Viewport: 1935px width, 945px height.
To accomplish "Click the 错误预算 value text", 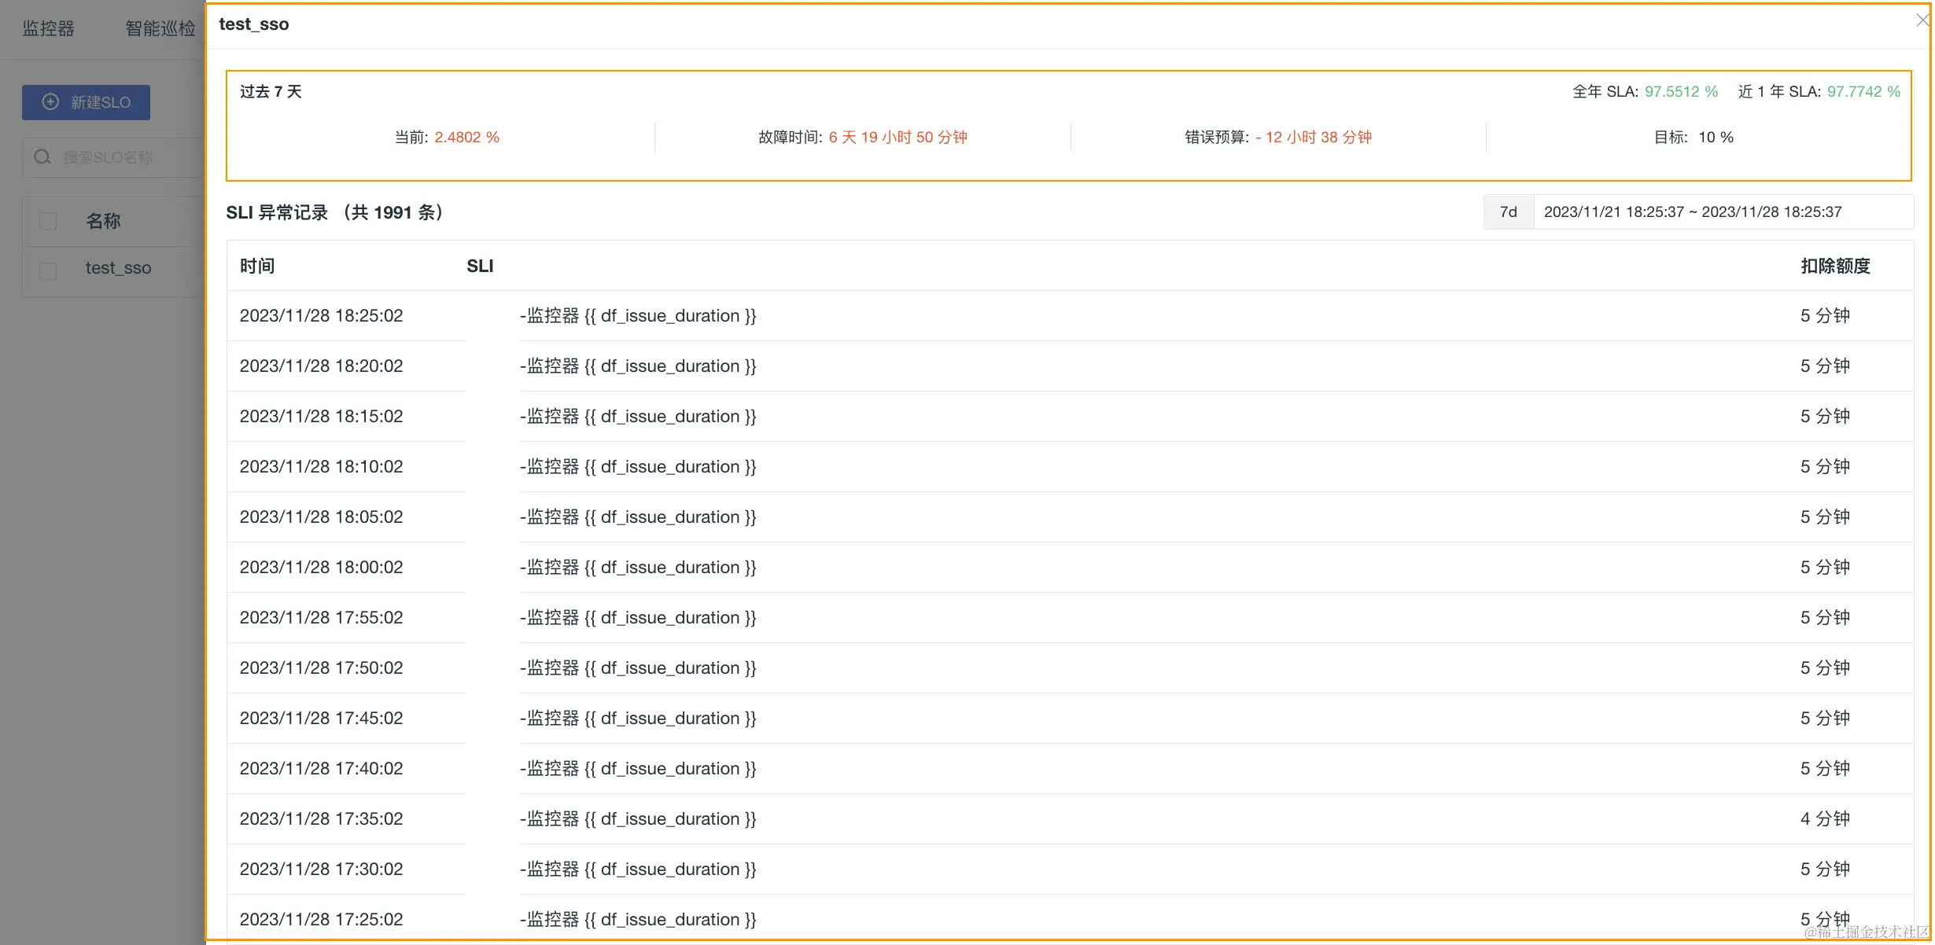I will [x=1313, y=138].
